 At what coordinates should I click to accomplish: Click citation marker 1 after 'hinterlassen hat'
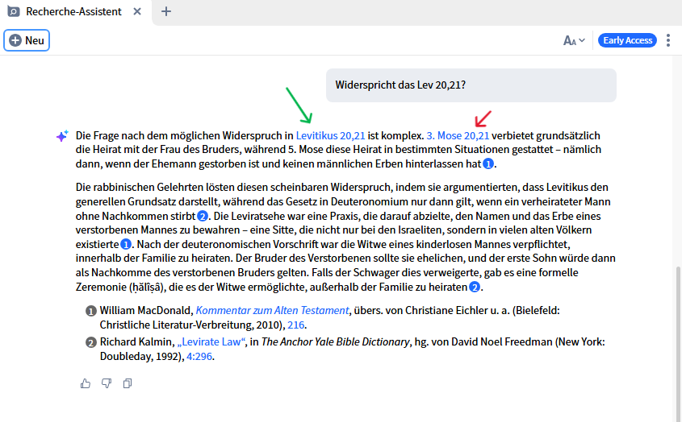coord(488,163)
